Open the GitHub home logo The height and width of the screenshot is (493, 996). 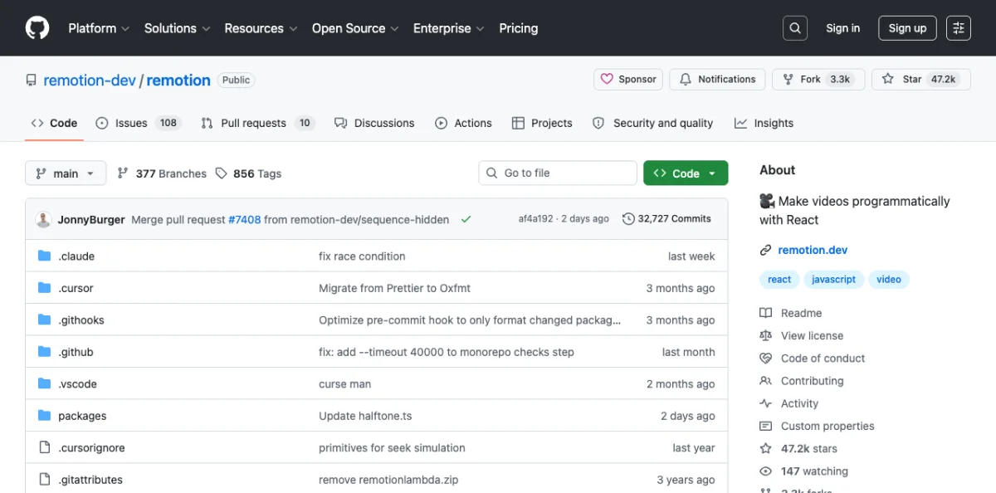[37, 28]
